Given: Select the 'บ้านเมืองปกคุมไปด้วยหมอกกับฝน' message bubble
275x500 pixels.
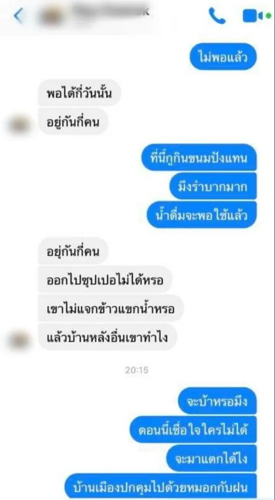Looking at the screenshot, I should click(160, 487).
